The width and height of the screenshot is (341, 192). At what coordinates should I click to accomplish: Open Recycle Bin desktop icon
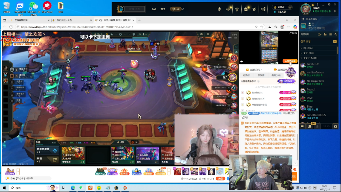point(7,7)
